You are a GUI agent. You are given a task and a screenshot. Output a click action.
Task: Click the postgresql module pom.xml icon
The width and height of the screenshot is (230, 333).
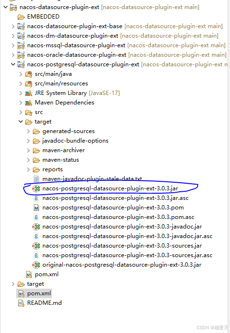pyautogui.click(x=29, y=275)
